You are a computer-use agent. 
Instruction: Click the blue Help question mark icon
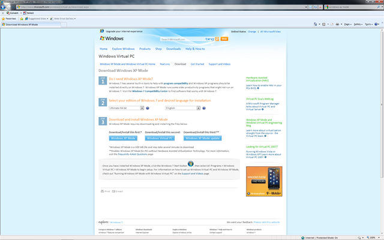376,24
